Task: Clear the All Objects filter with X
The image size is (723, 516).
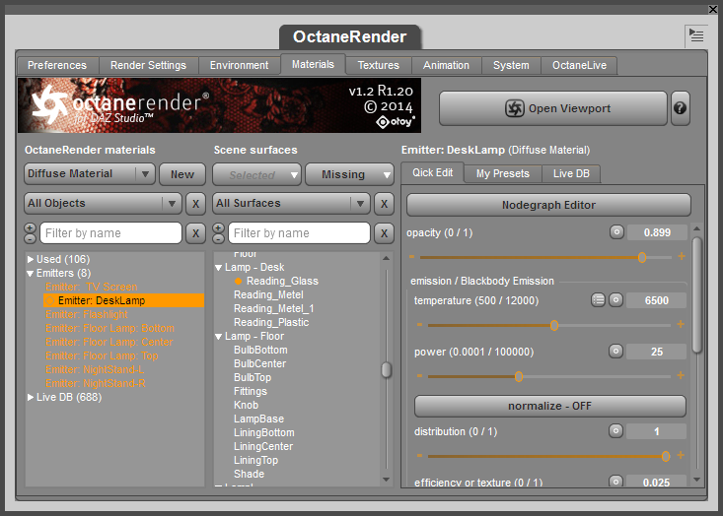Action: pyautogui.click(x=195, y=204)
